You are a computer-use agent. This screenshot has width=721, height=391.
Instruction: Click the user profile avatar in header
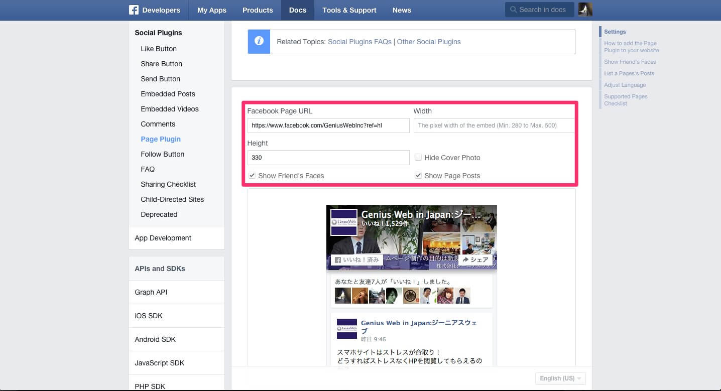(x=585, y=10)
